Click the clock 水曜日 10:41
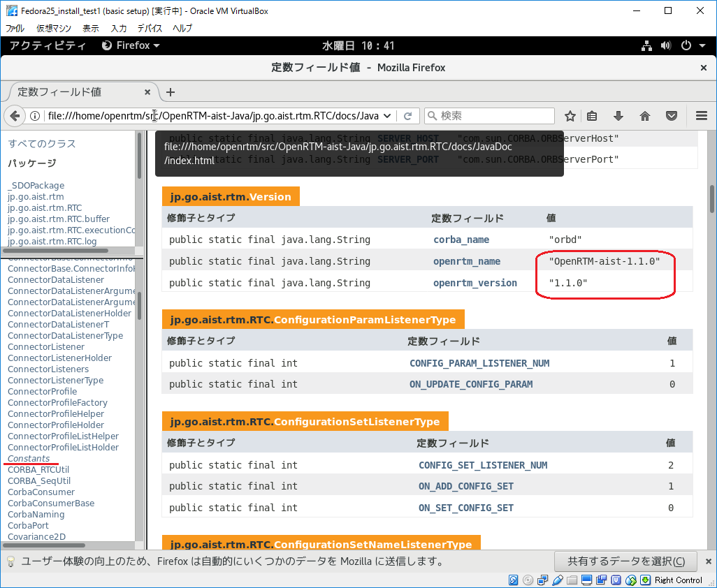Screen dimensions: 717x588 (358, 45)
